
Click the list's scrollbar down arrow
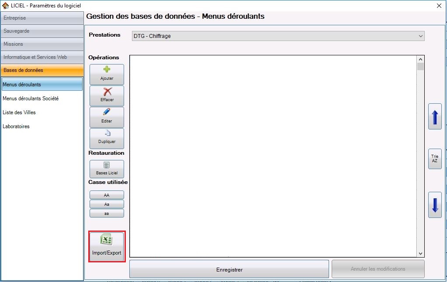[420, 253]
